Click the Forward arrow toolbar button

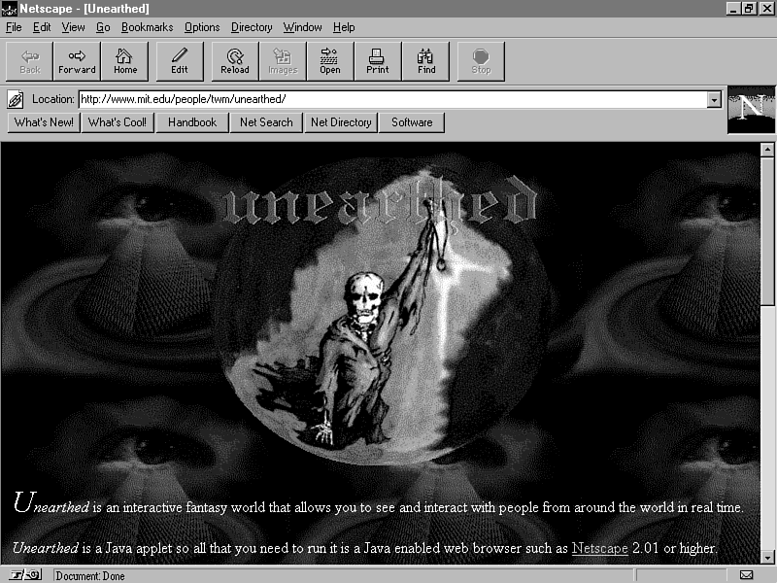tap(77, 60)
